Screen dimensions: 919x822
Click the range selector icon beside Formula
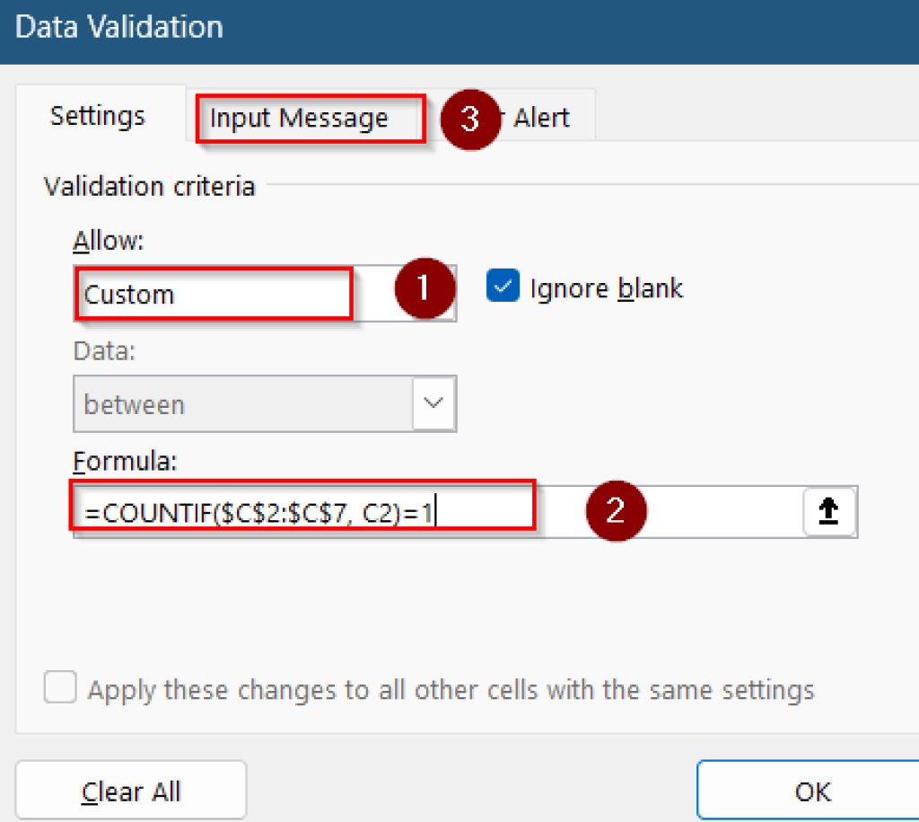pyautogui.click(x=827, y=510)
